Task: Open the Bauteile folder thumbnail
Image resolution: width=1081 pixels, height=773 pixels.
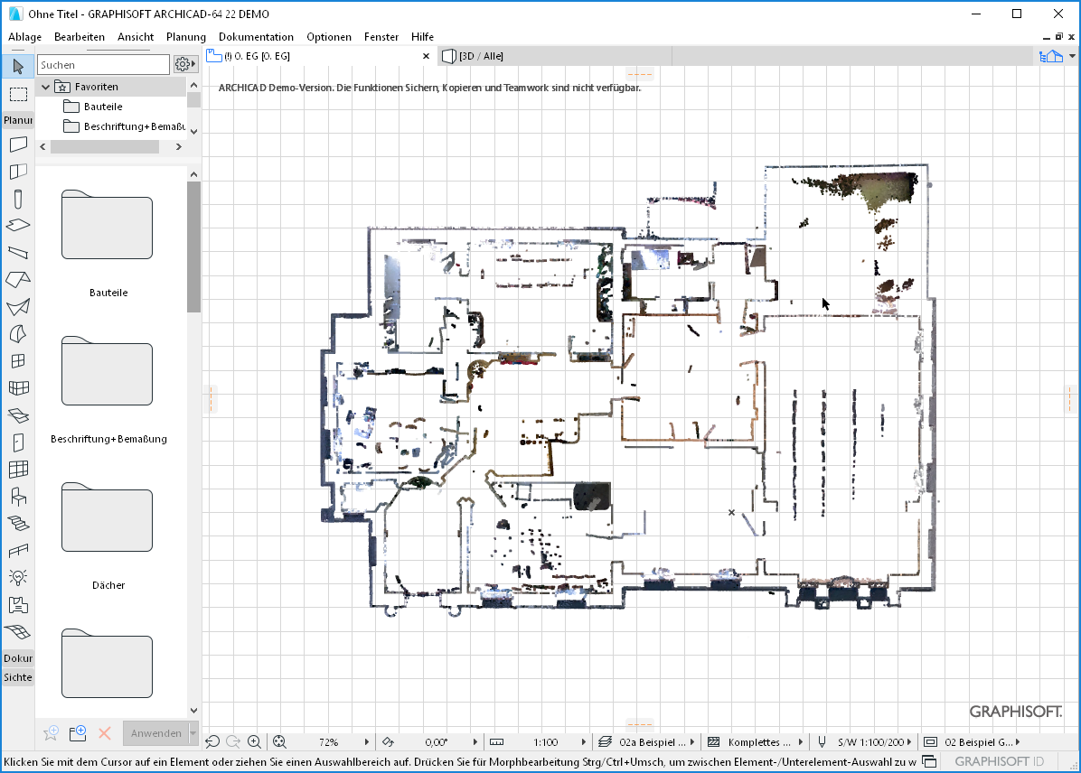Action: click(x=108, y=225)
